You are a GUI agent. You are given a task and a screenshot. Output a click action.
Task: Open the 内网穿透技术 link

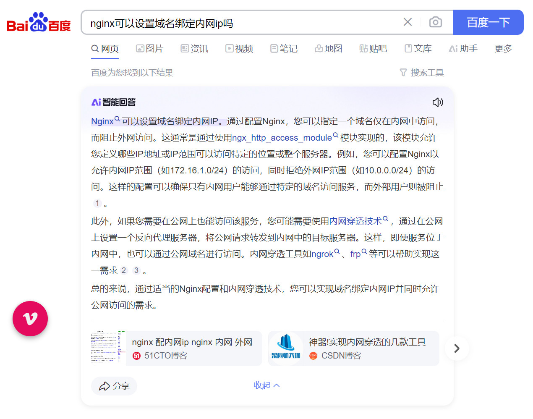click(355, 221)
